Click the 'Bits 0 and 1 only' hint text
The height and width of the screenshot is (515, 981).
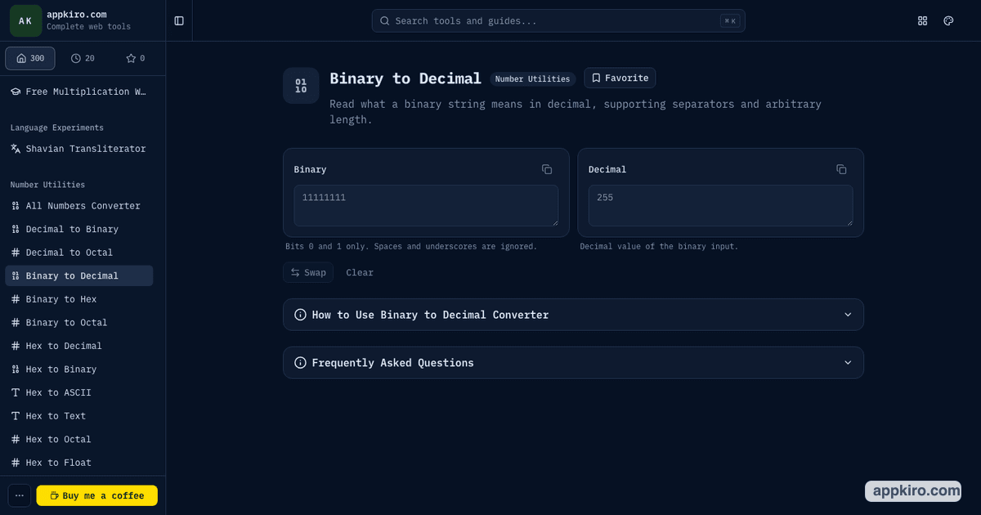click(411, 246)
